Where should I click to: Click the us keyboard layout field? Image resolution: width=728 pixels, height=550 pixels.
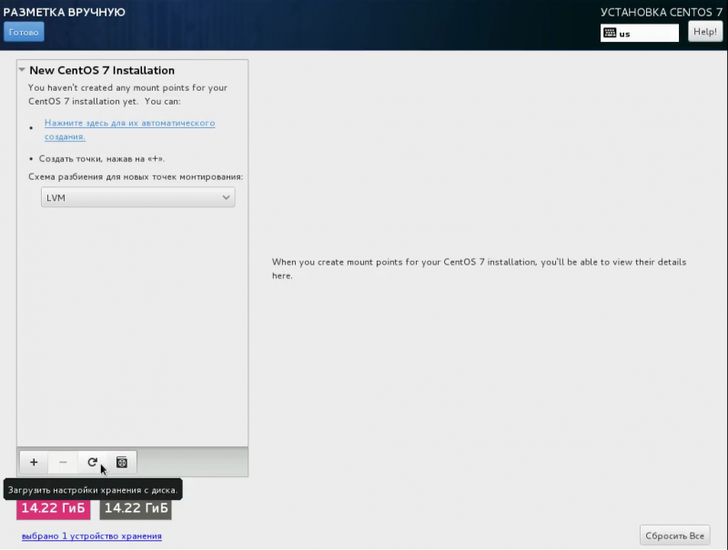coord(640,33)
